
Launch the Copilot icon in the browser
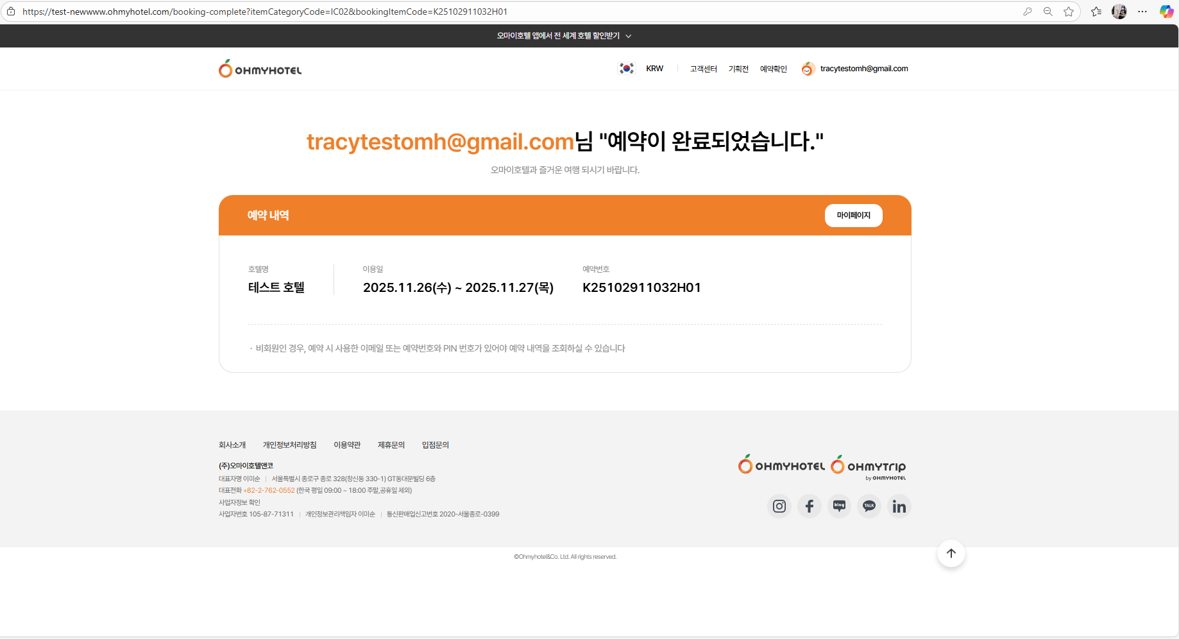point(1166,12)
